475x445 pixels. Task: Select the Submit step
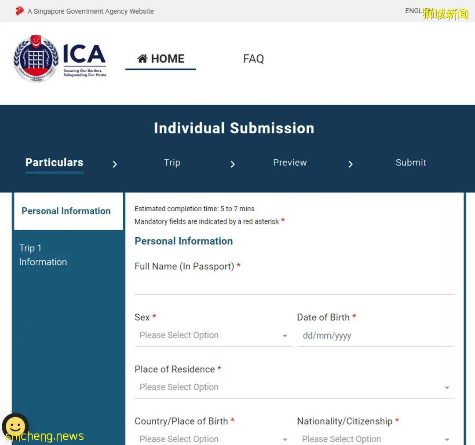pos(410,162)
